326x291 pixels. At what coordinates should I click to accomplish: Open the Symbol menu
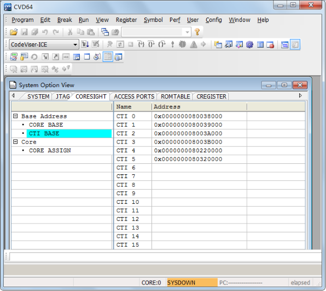pos(153,20)
